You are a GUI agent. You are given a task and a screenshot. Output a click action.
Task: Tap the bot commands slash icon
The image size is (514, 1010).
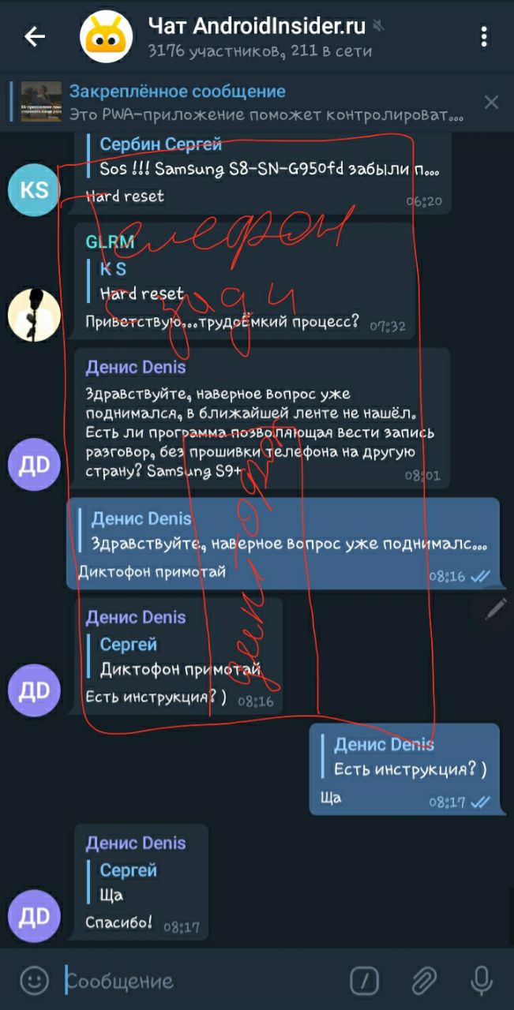tap(364, 981)
